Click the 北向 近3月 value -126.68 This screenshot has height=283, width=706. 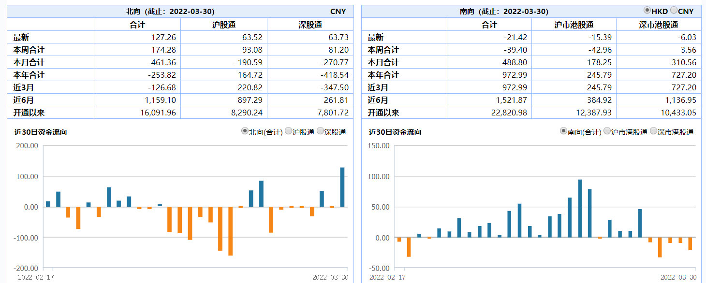(162, 87)
